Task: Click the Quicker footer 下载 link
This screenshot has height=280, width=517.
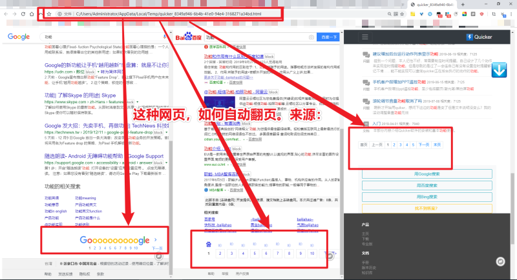Action: point(365,239)
